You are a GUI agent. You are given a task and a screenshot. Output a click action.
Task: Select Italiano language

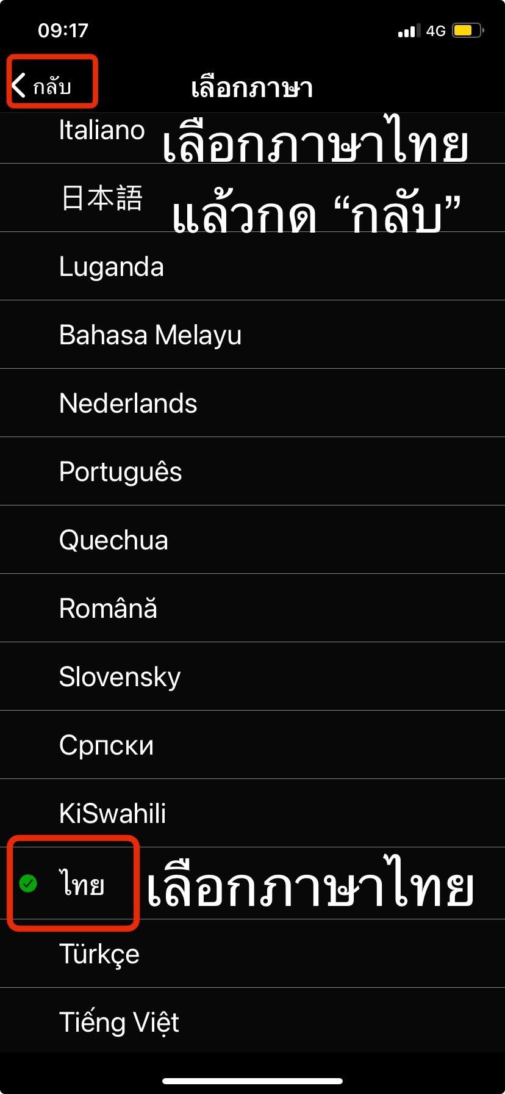point(253,138)
